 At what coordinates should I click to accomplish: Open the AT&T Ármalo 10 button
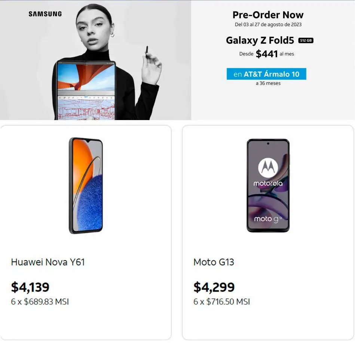[x=266, y=74]
